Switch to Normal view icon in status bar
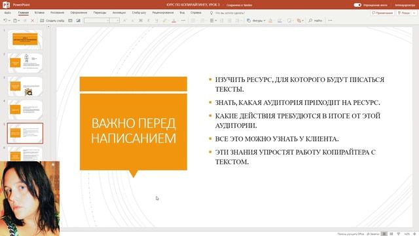Image resolution: width=419 pixels, height=236 pixels. click(x=384, y=234)
